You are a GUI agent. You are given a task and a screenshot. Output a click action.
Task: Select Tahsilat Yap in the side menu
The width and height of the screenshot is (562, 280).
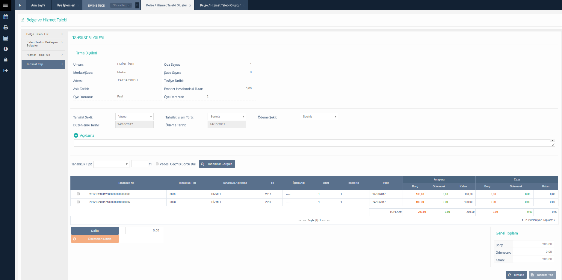tap(43, 64)
